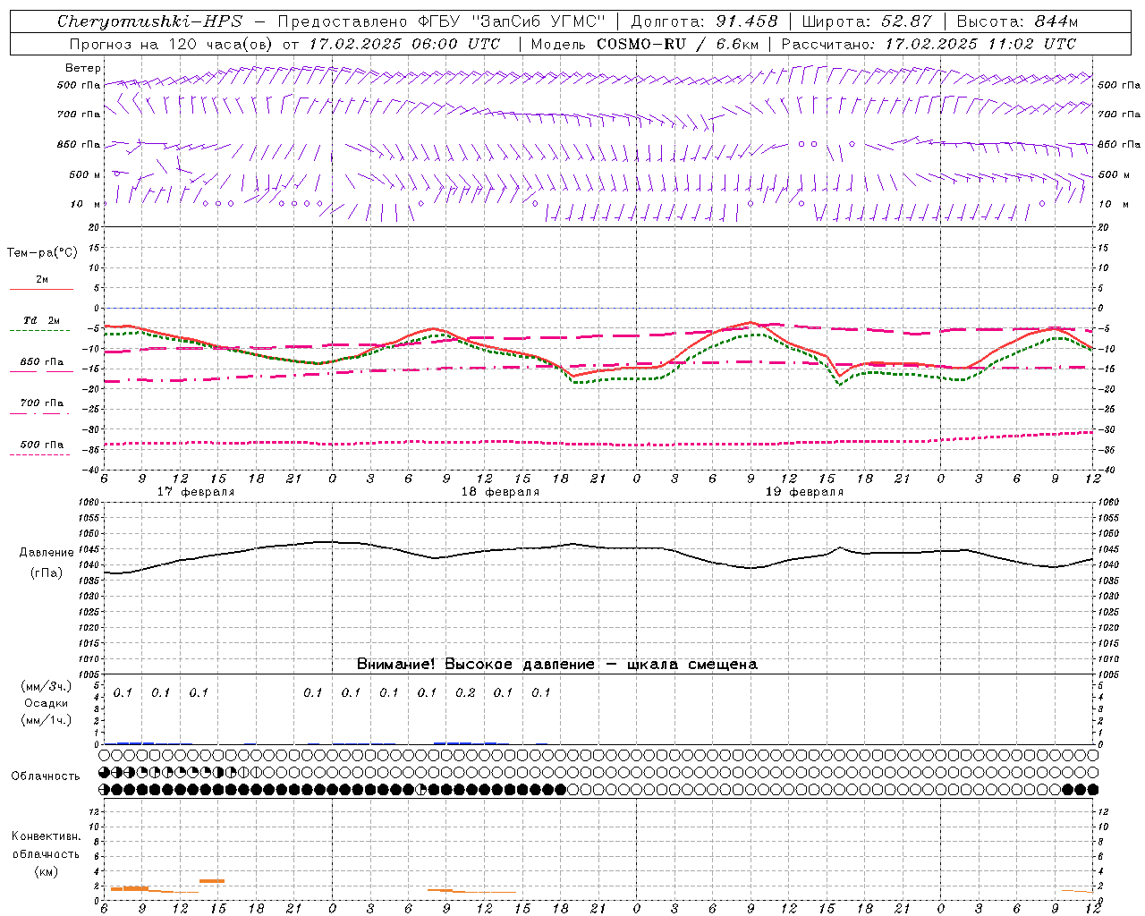The width and height of the screenshot is (1145, 916).
Task: Click "700 гПа" in the temperature legend
Action: click(x=42, y=403)
